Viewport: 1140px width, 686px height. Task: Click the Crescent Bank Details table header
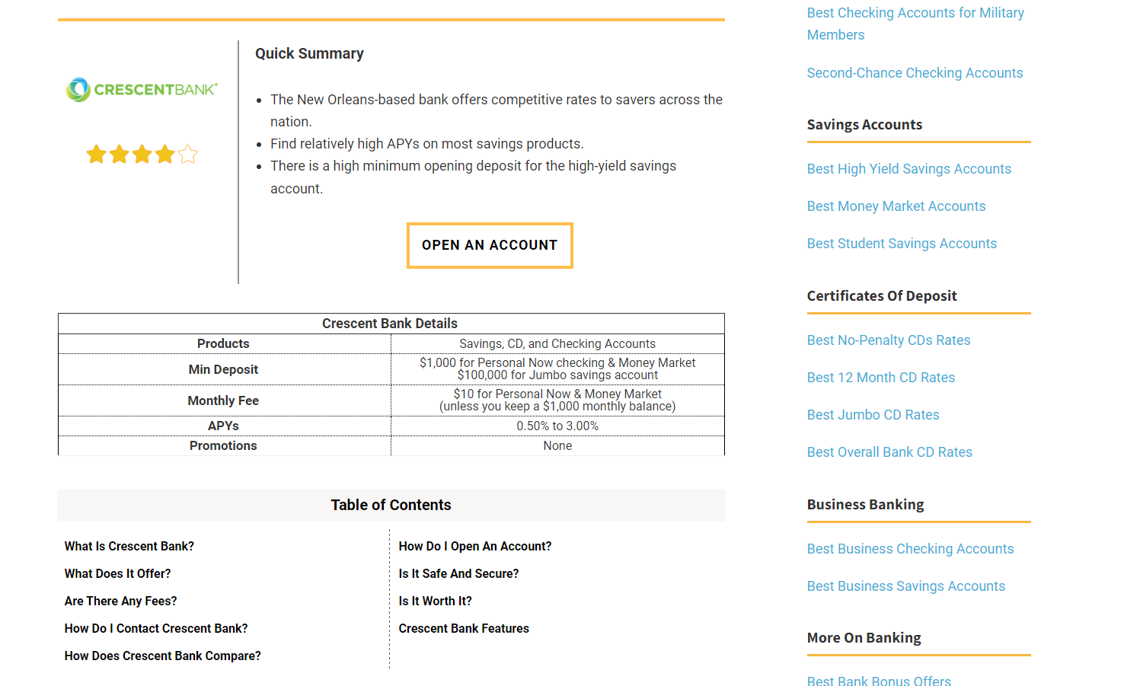tap(390, 324)
